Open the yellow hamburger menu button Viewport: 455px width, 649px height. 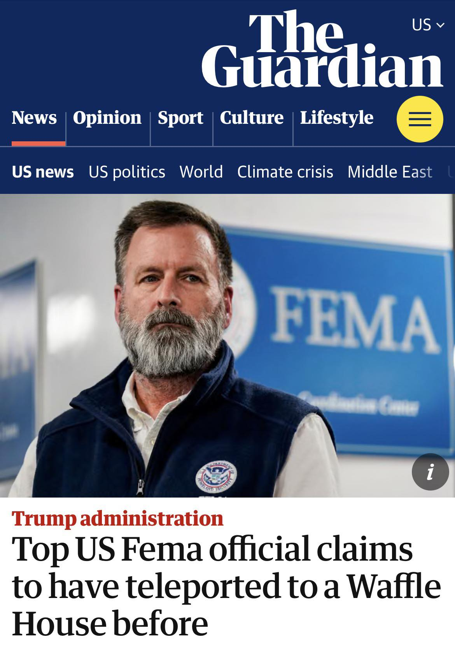tap(420, 119)
